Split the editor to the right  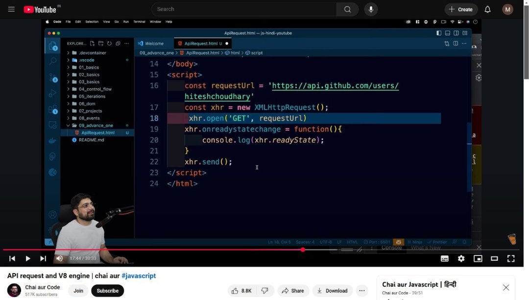click(x=456, y=44)
